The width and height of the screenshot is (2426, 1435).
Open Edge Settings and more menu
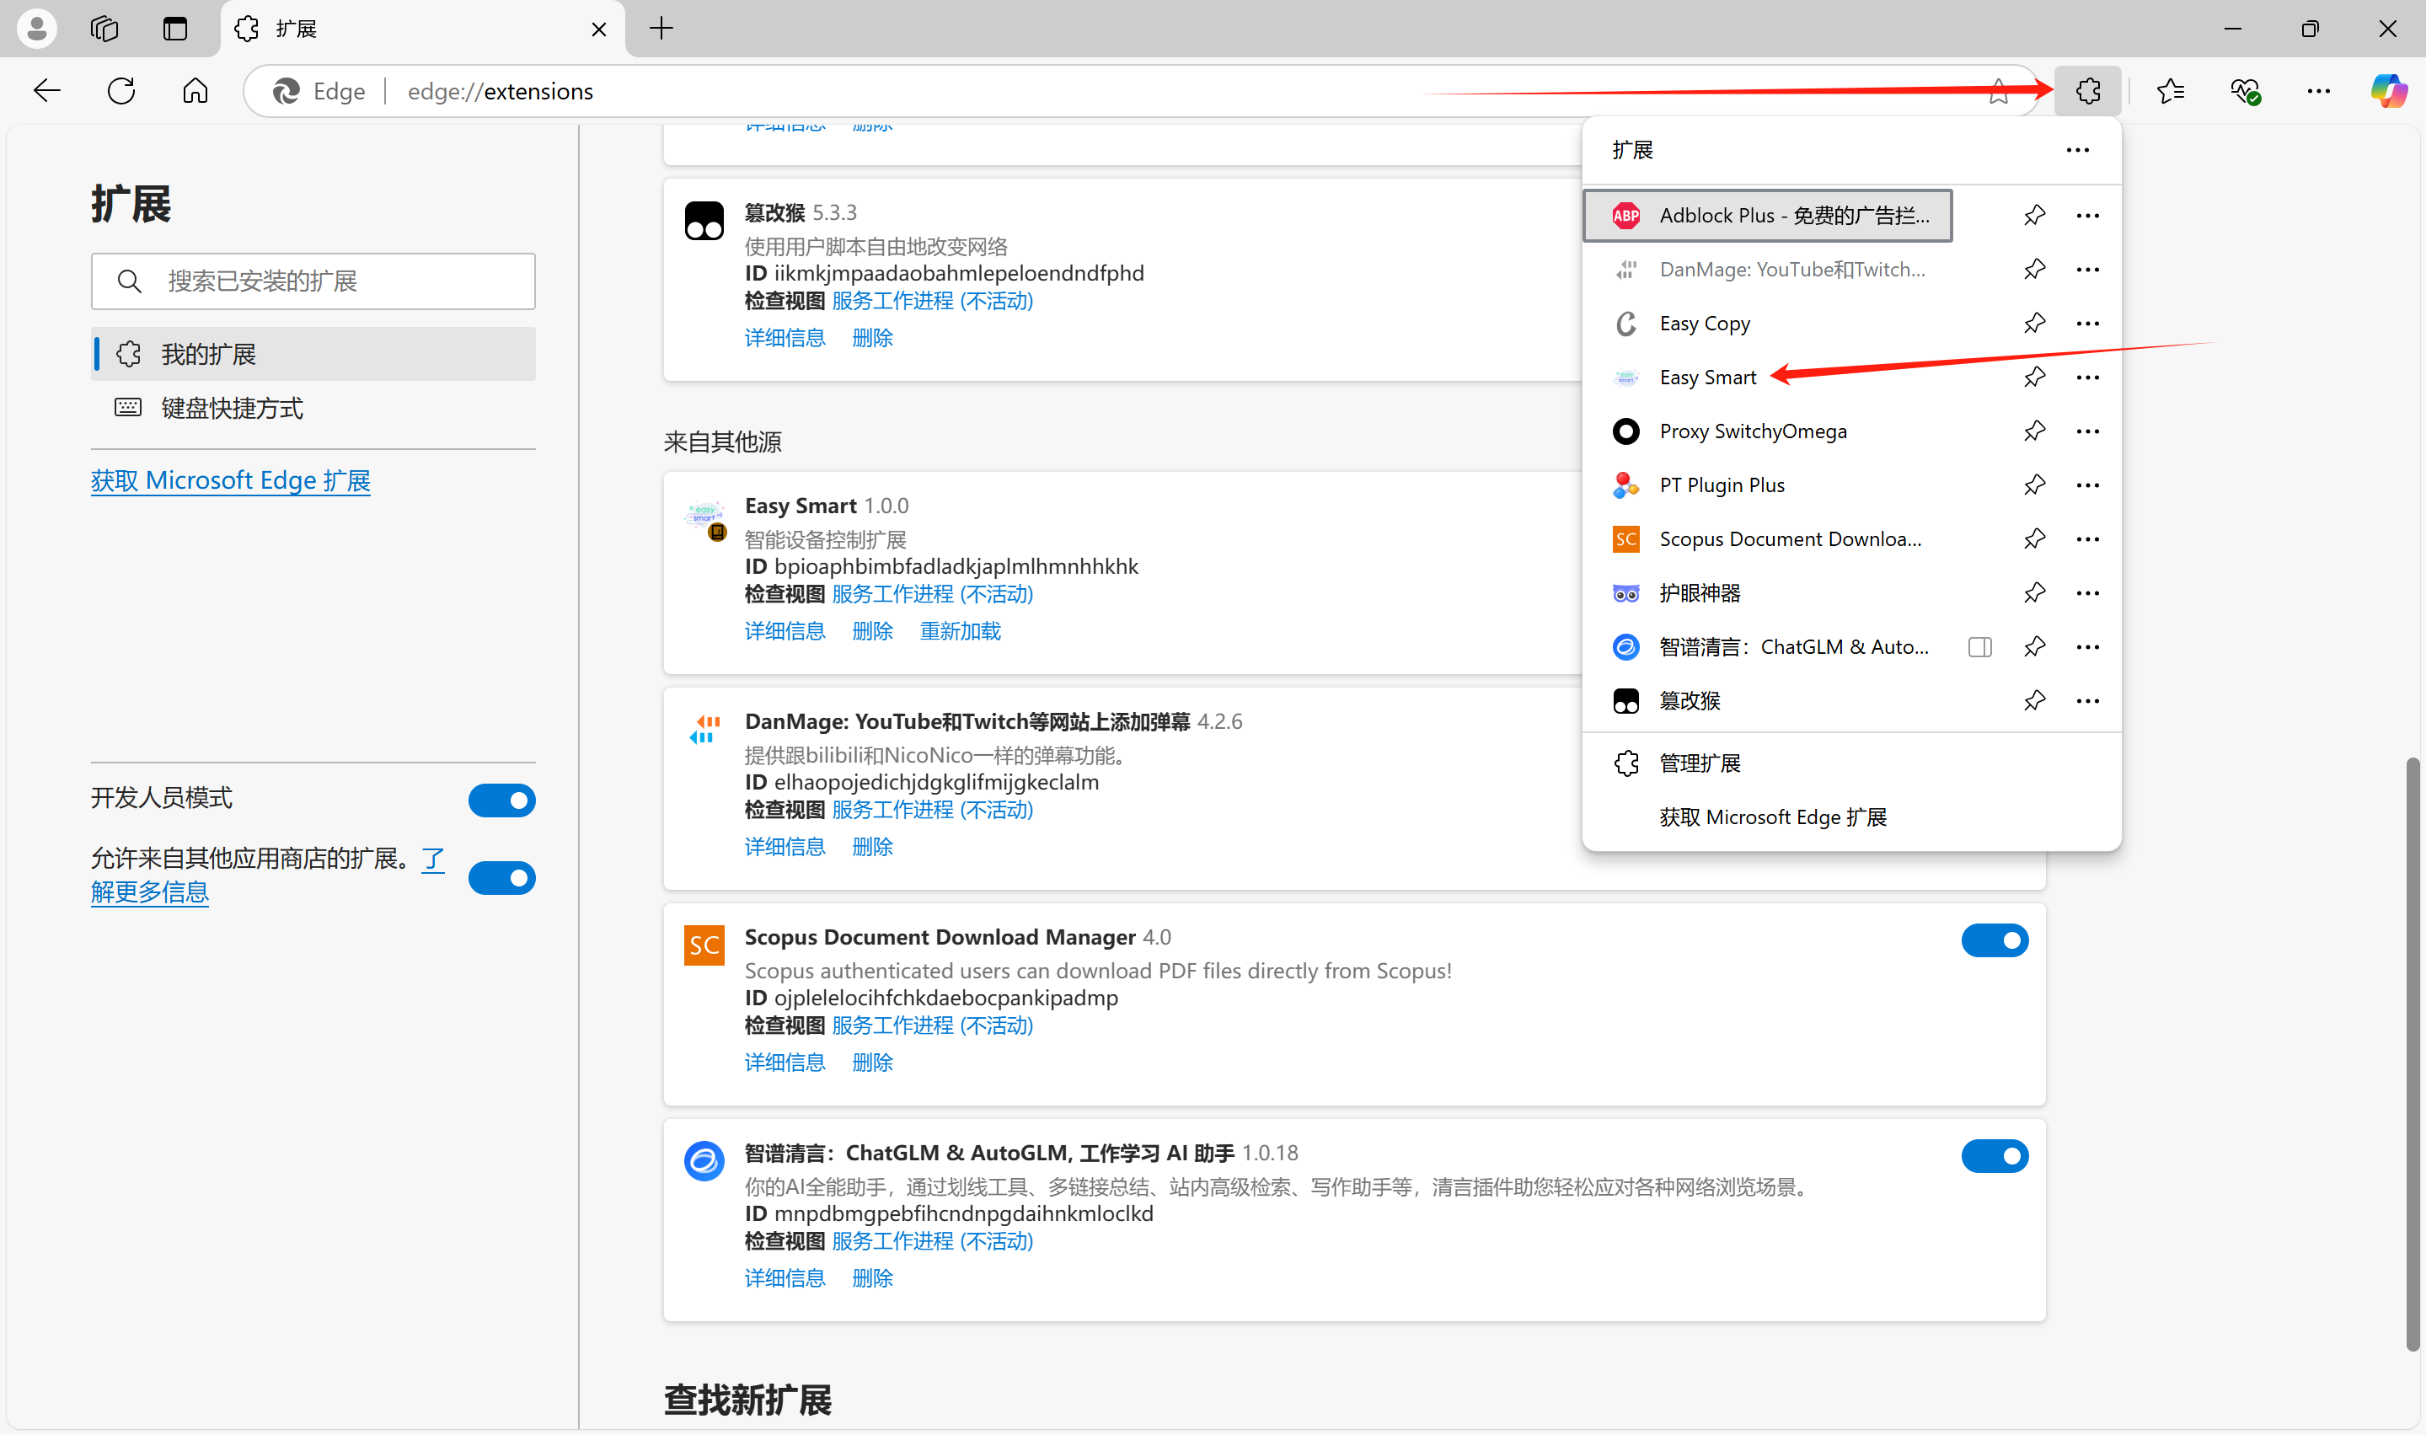click(2317, 91)
